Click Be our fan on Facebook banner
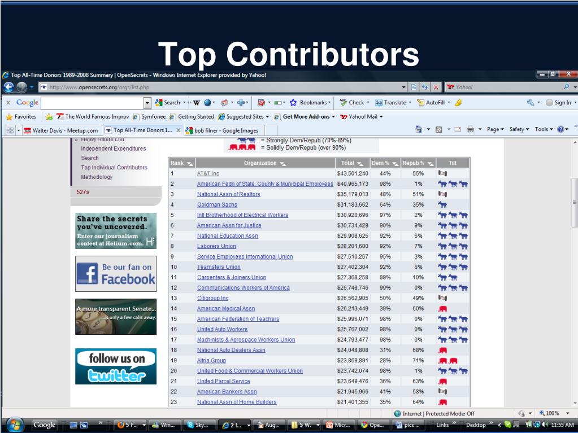578x433 pixels. point(116,274)
